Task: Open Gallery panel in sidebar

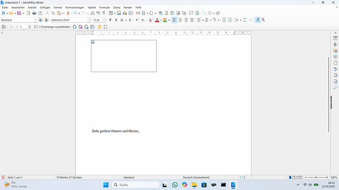Action: 336,50
